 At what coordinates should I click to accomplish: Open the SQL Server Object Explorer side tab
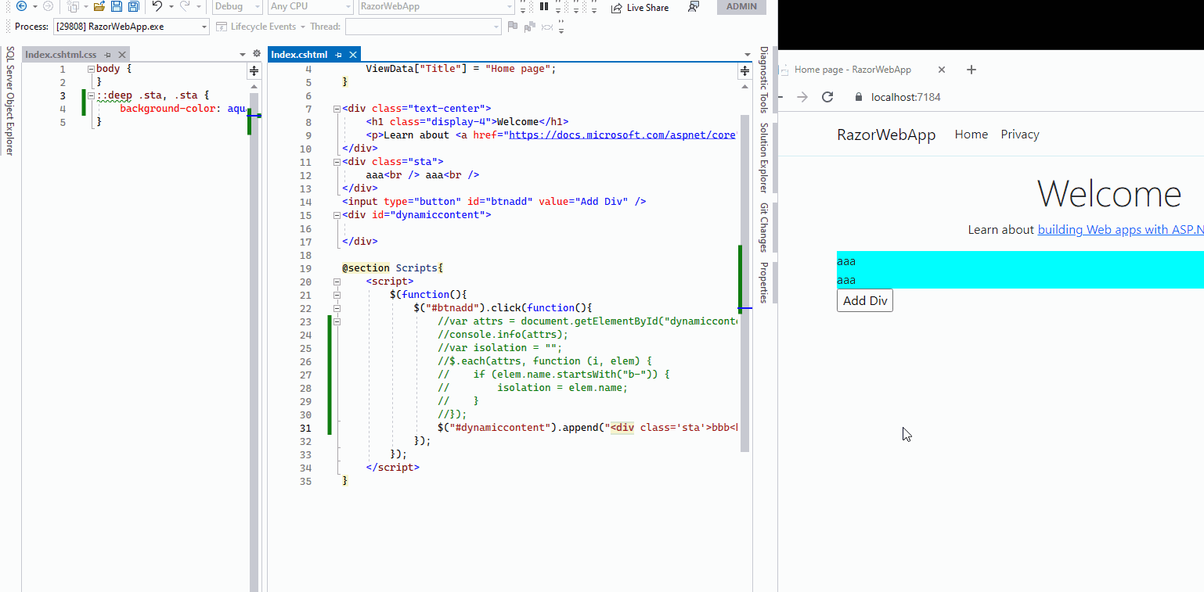click(x=10, y=101)
